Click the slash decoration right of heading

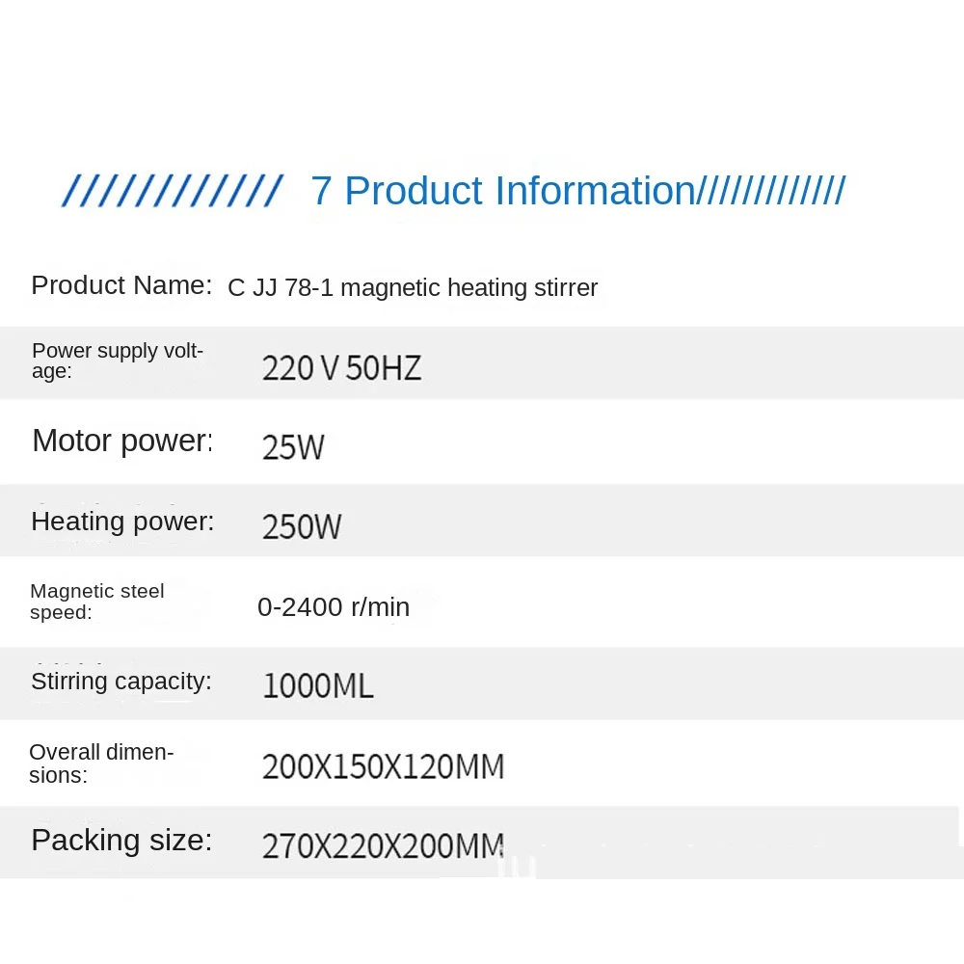pos(771,191)
